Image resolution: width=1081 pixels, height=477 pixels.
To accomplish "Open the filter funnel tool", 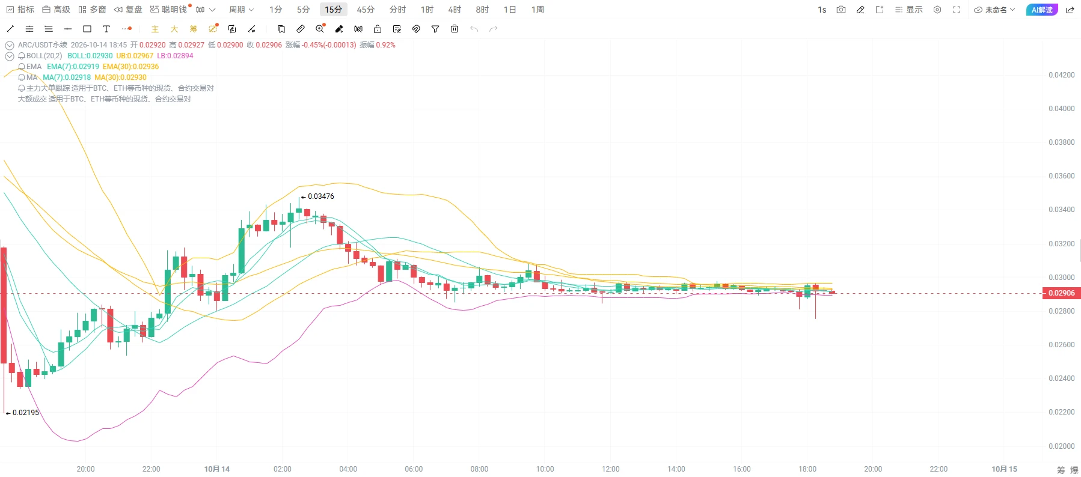I will point(435,29).
